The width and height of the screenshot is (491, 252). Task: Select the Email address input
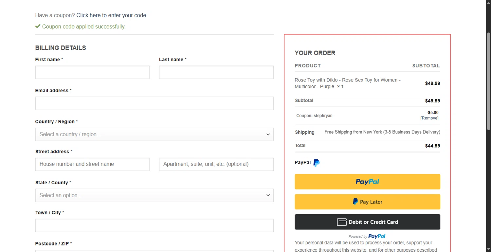click(154, 103)
